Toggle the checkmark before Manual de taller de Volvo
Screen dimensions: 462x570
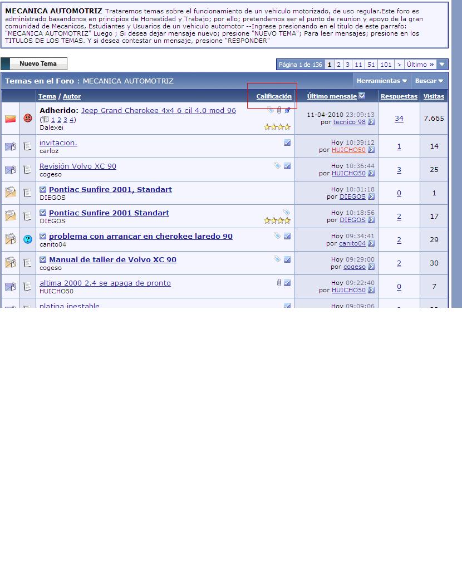[x=43, y=259]
